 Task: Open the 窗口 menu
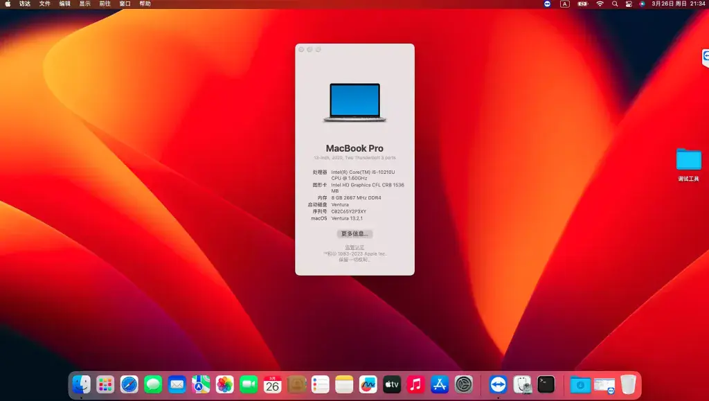[x=125, y=3]
